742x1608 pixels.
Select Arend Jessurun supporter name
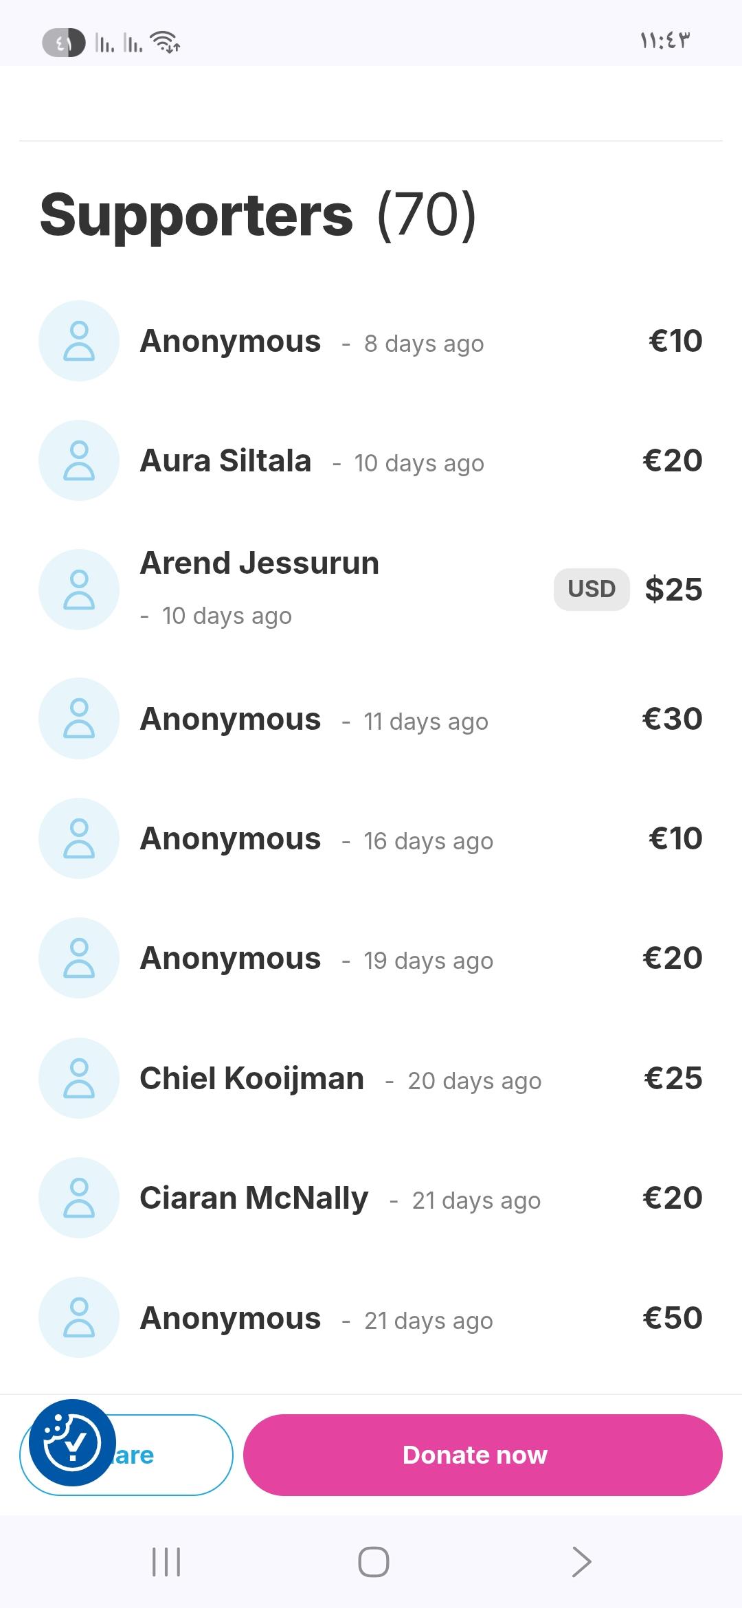[260, 563]
